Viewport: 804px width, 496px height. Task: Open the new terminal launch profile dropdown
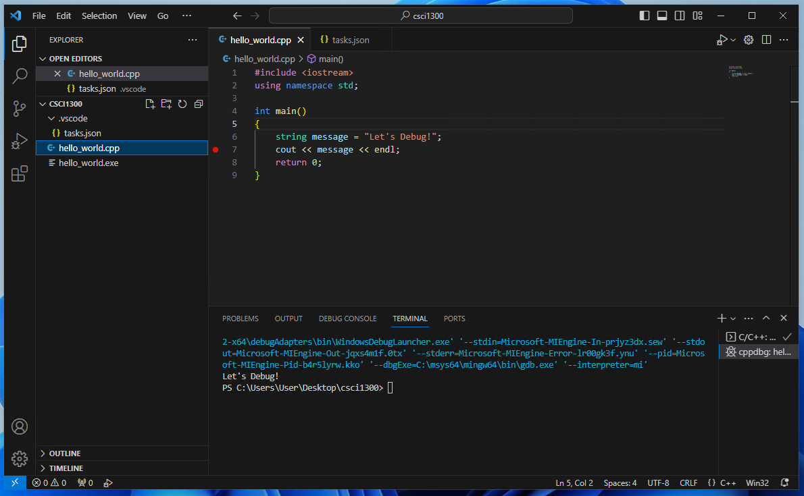tap(733, 319)
